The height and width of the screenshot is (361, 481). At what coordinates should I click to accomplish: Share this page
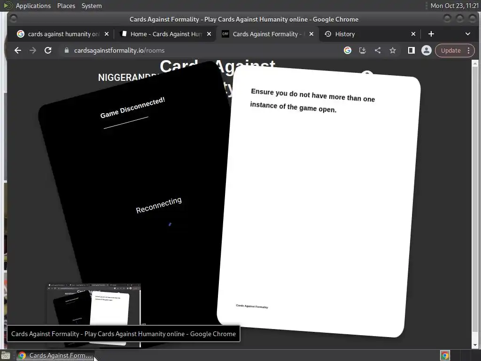point(378,51)
